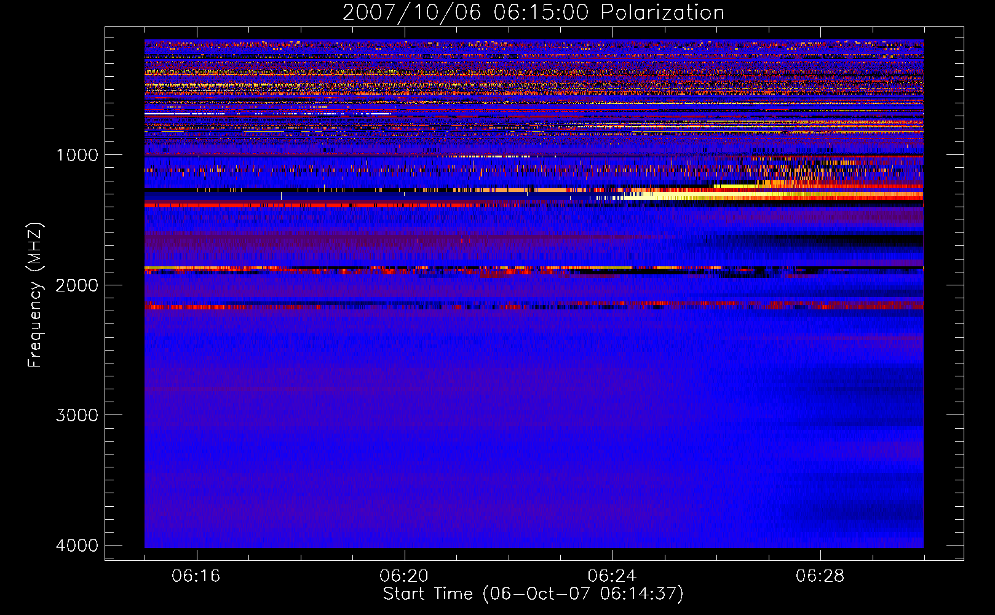995x615 pixels.
Task: Click the 1000 frequency tick label
Action: pyautogui.click(x=77, y=154)
